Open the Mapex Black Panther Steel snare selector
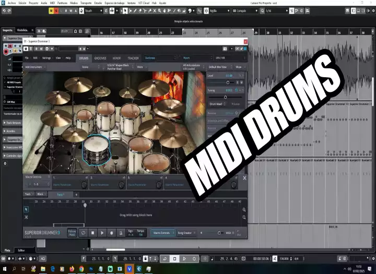This screenshot has width=376, height=274. (x=120, y=67)
